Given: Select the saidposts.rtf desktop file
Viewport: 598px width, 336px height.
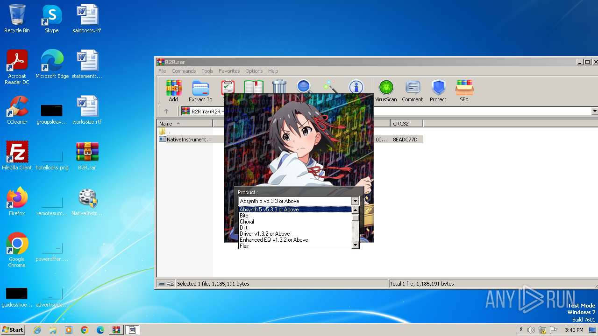Looking at the screenshot, I should pos(87,19).
